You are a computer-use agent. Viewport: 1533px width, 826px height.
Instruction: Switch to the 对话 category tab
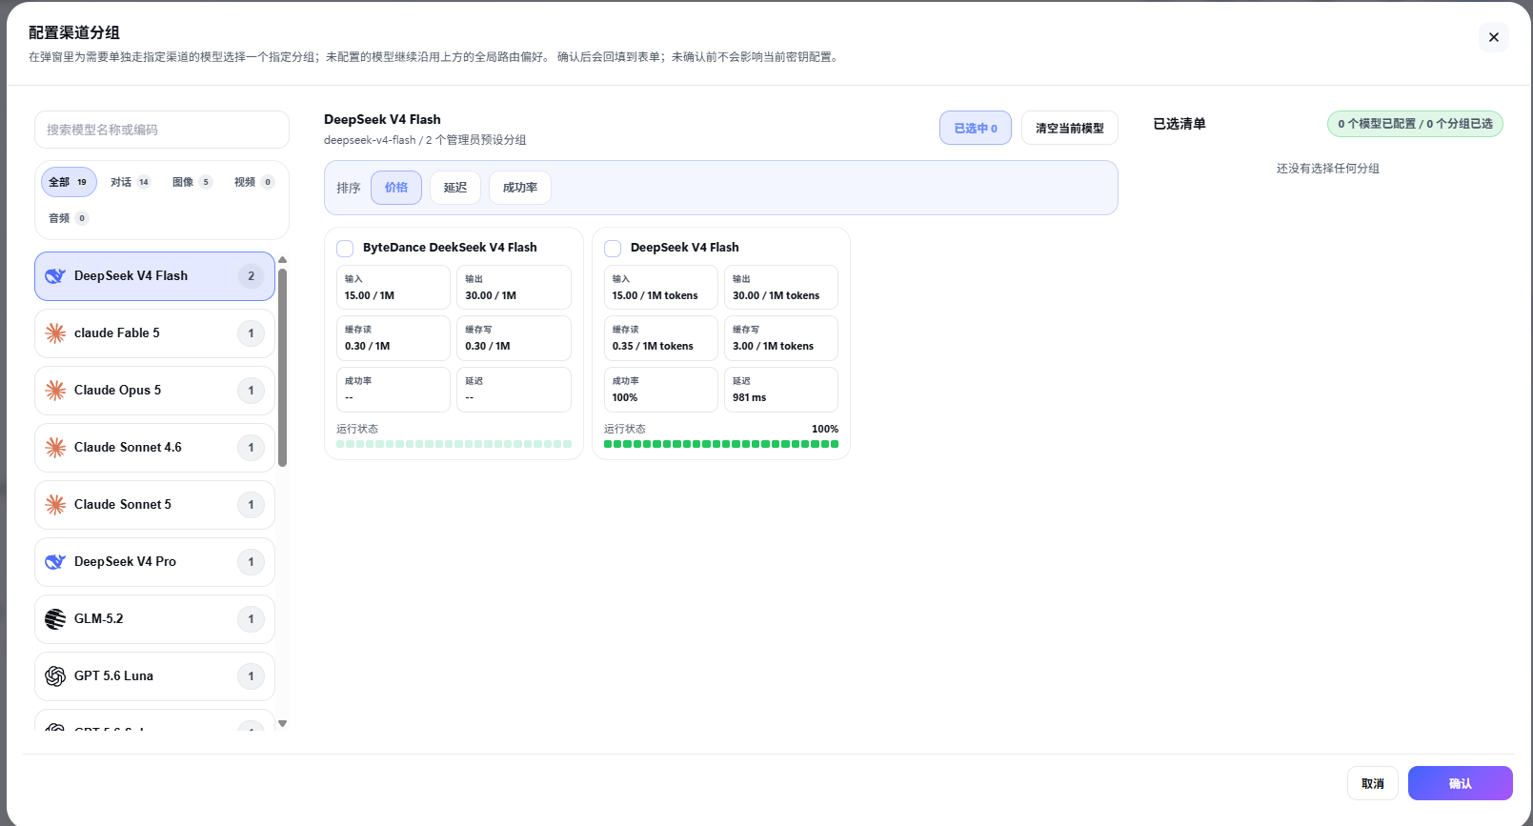pos(131,182)
